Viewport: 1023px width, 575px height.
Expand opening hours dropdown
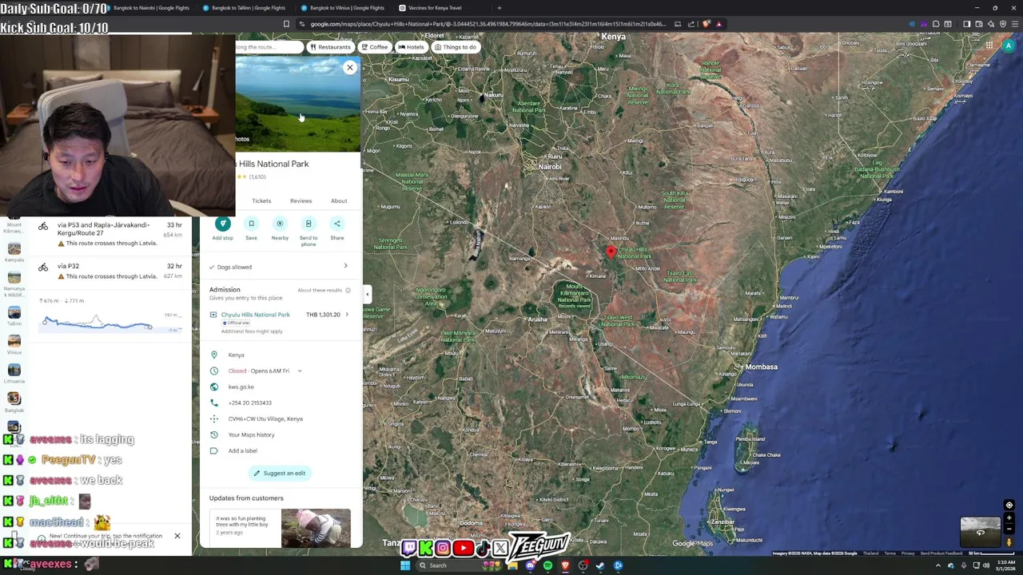[300, 371]
